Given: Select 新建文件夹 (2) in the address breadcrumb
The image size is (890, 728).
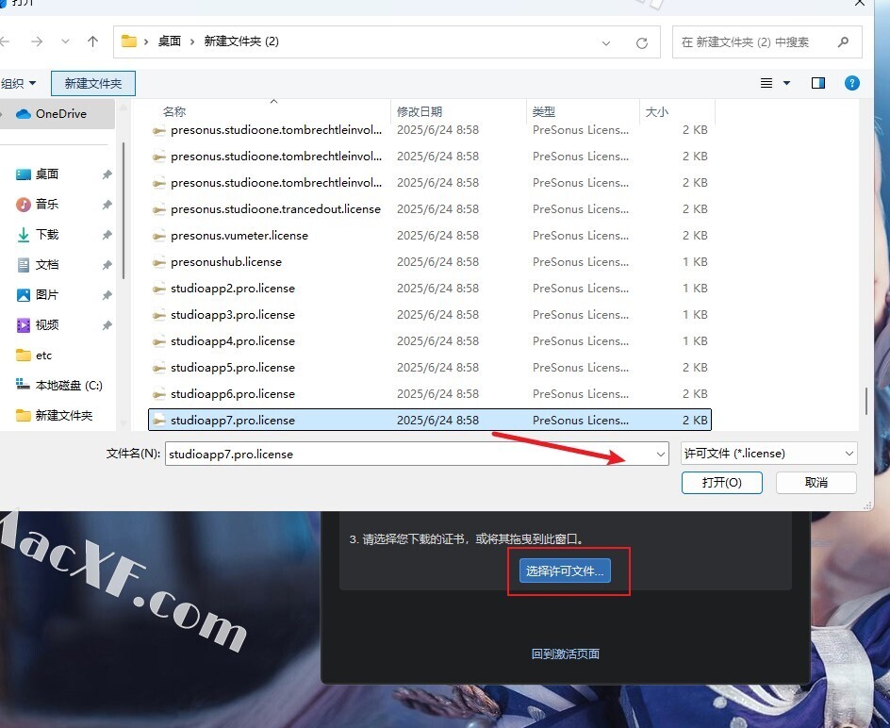Looking at the screenshot, I should tap(241, 41).
